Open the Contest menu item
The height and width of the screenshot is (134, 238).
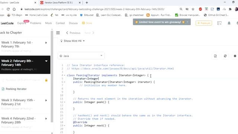(60, 23)
